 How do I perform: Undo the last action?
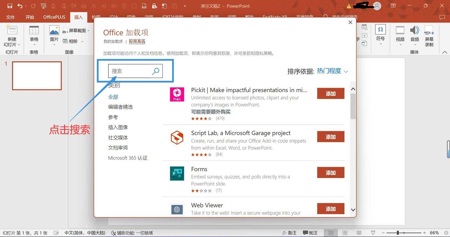point(20,6)
